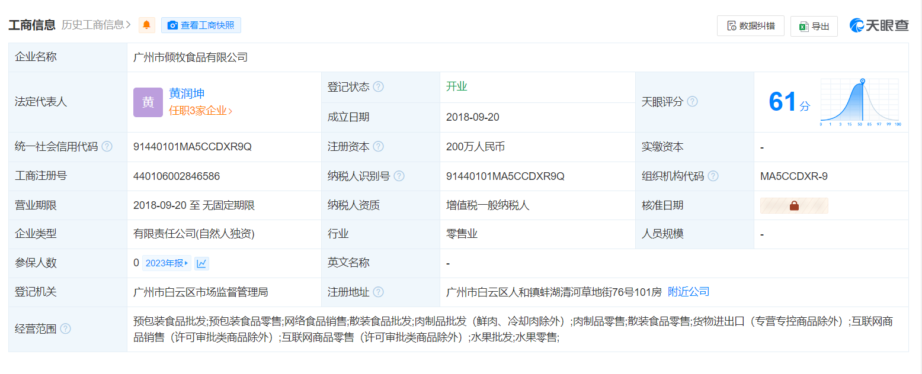The height and width of the screenshot is (374, 922).
Task: Click the locked 核准日期 lock icon
Action: tap(794, 205)
